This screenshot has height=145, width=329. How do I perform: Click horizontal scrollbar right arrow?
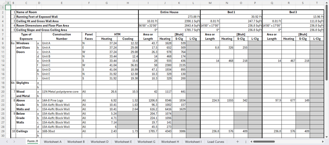click(323, 142)
